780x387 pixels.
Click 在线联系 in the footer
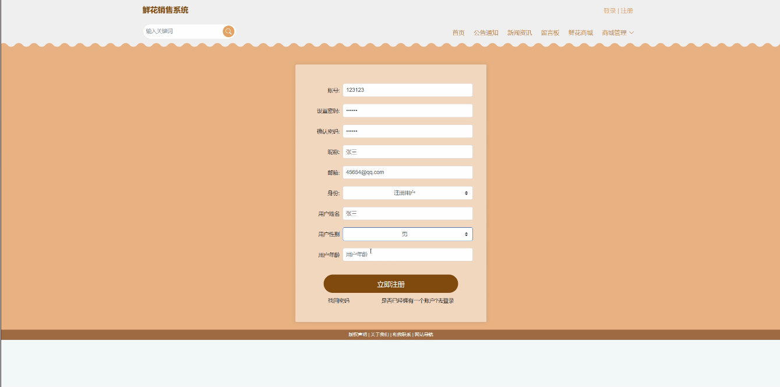tap(401, 335)
